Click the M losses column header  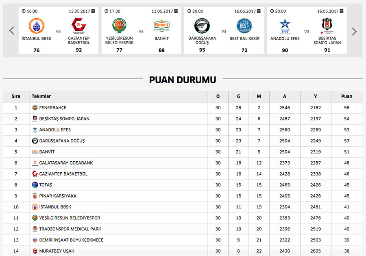(x=259, y=96)
